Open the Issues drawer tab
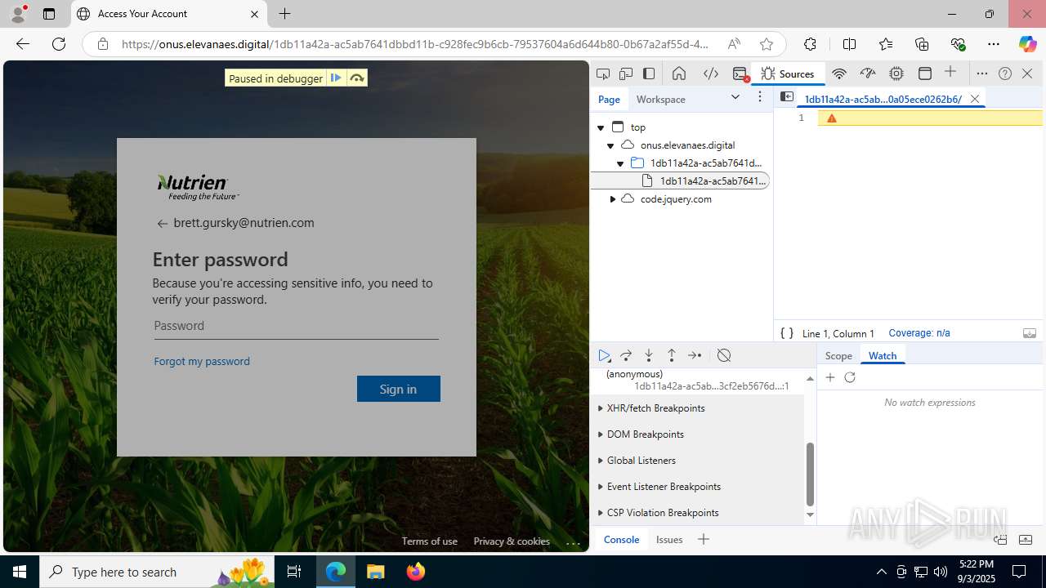Viewport: 1046px width, 588px height. coord(669,540)
